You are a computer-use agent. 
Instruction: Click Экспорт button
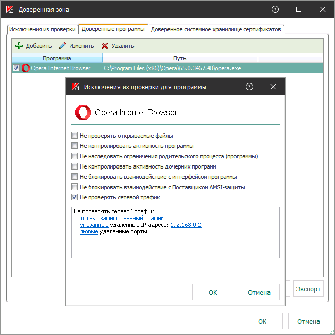(x=308, y=289)
